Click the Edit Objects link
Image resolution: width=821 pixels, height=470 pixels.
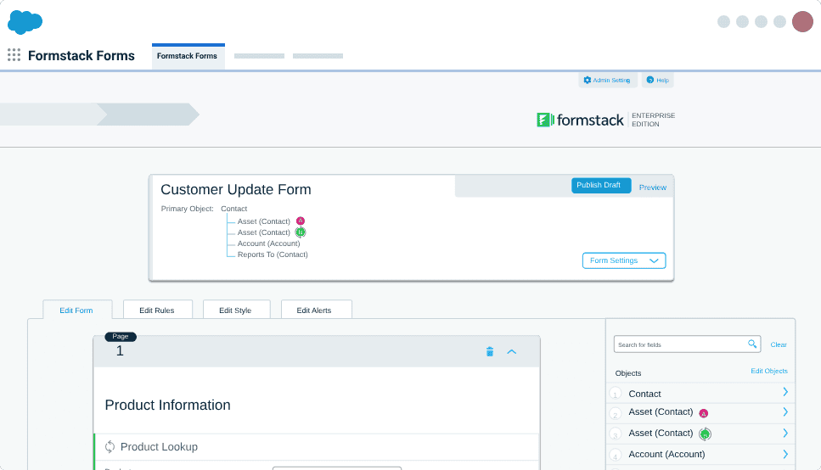coord(768,371)
